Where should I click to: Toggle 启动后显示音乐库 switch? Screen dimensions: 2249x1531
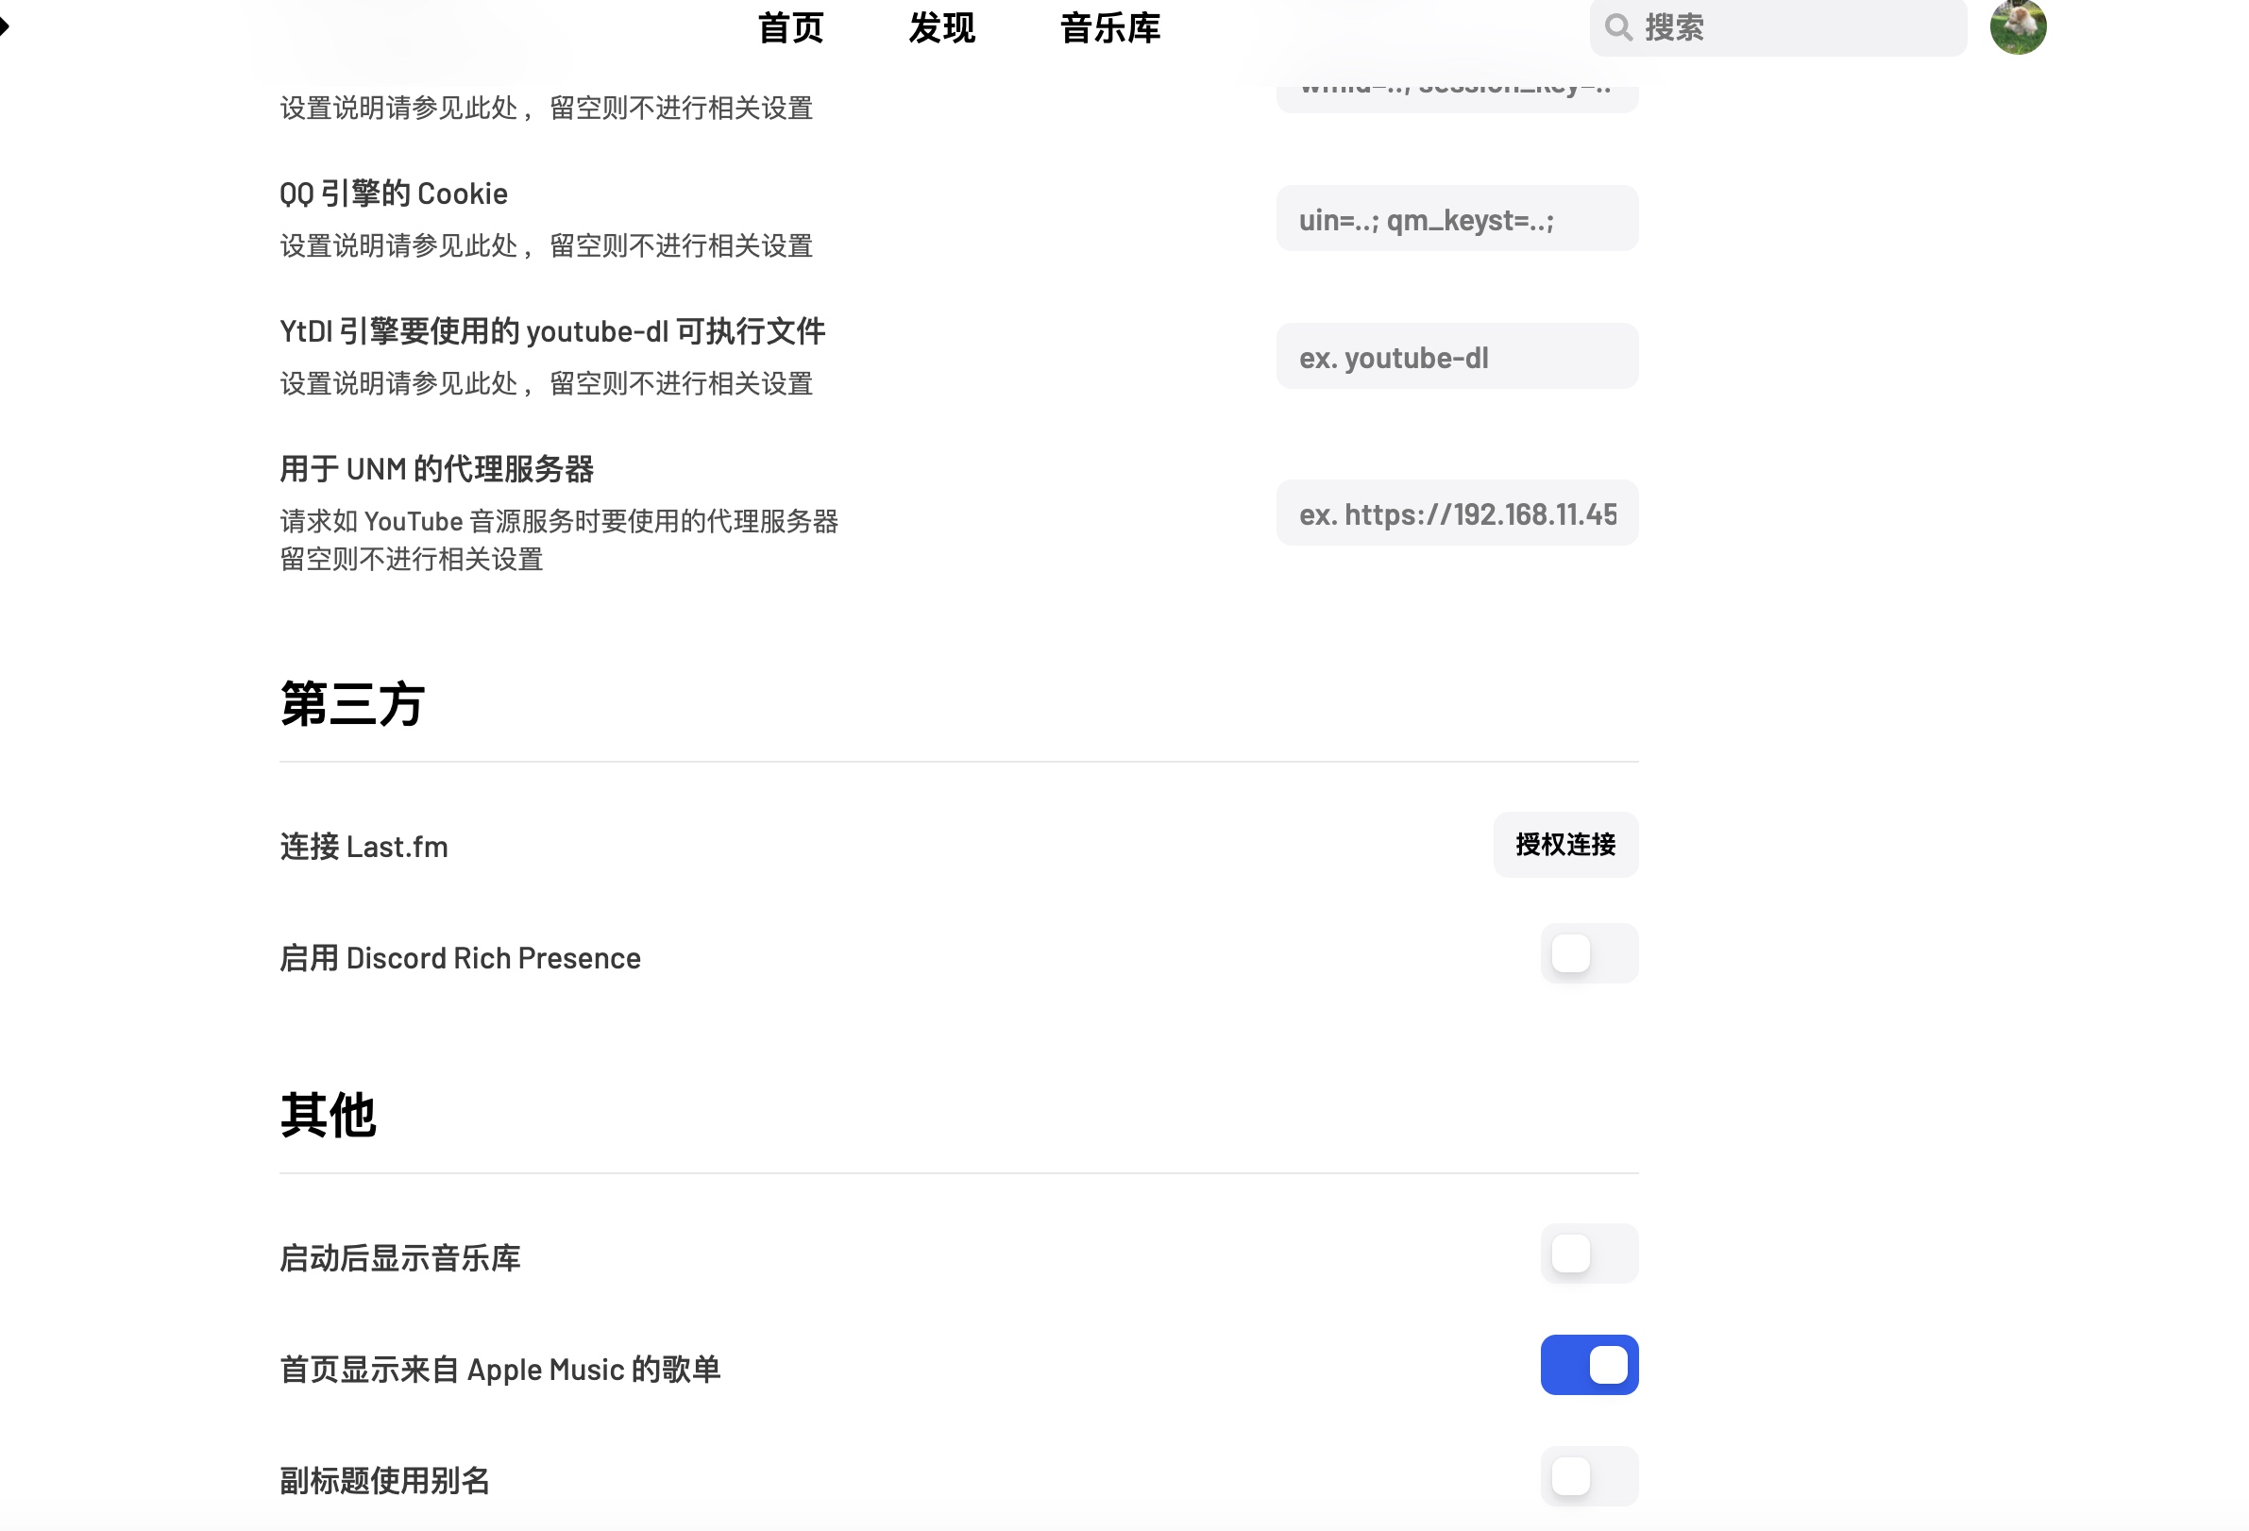(x=1589, y=1253)
